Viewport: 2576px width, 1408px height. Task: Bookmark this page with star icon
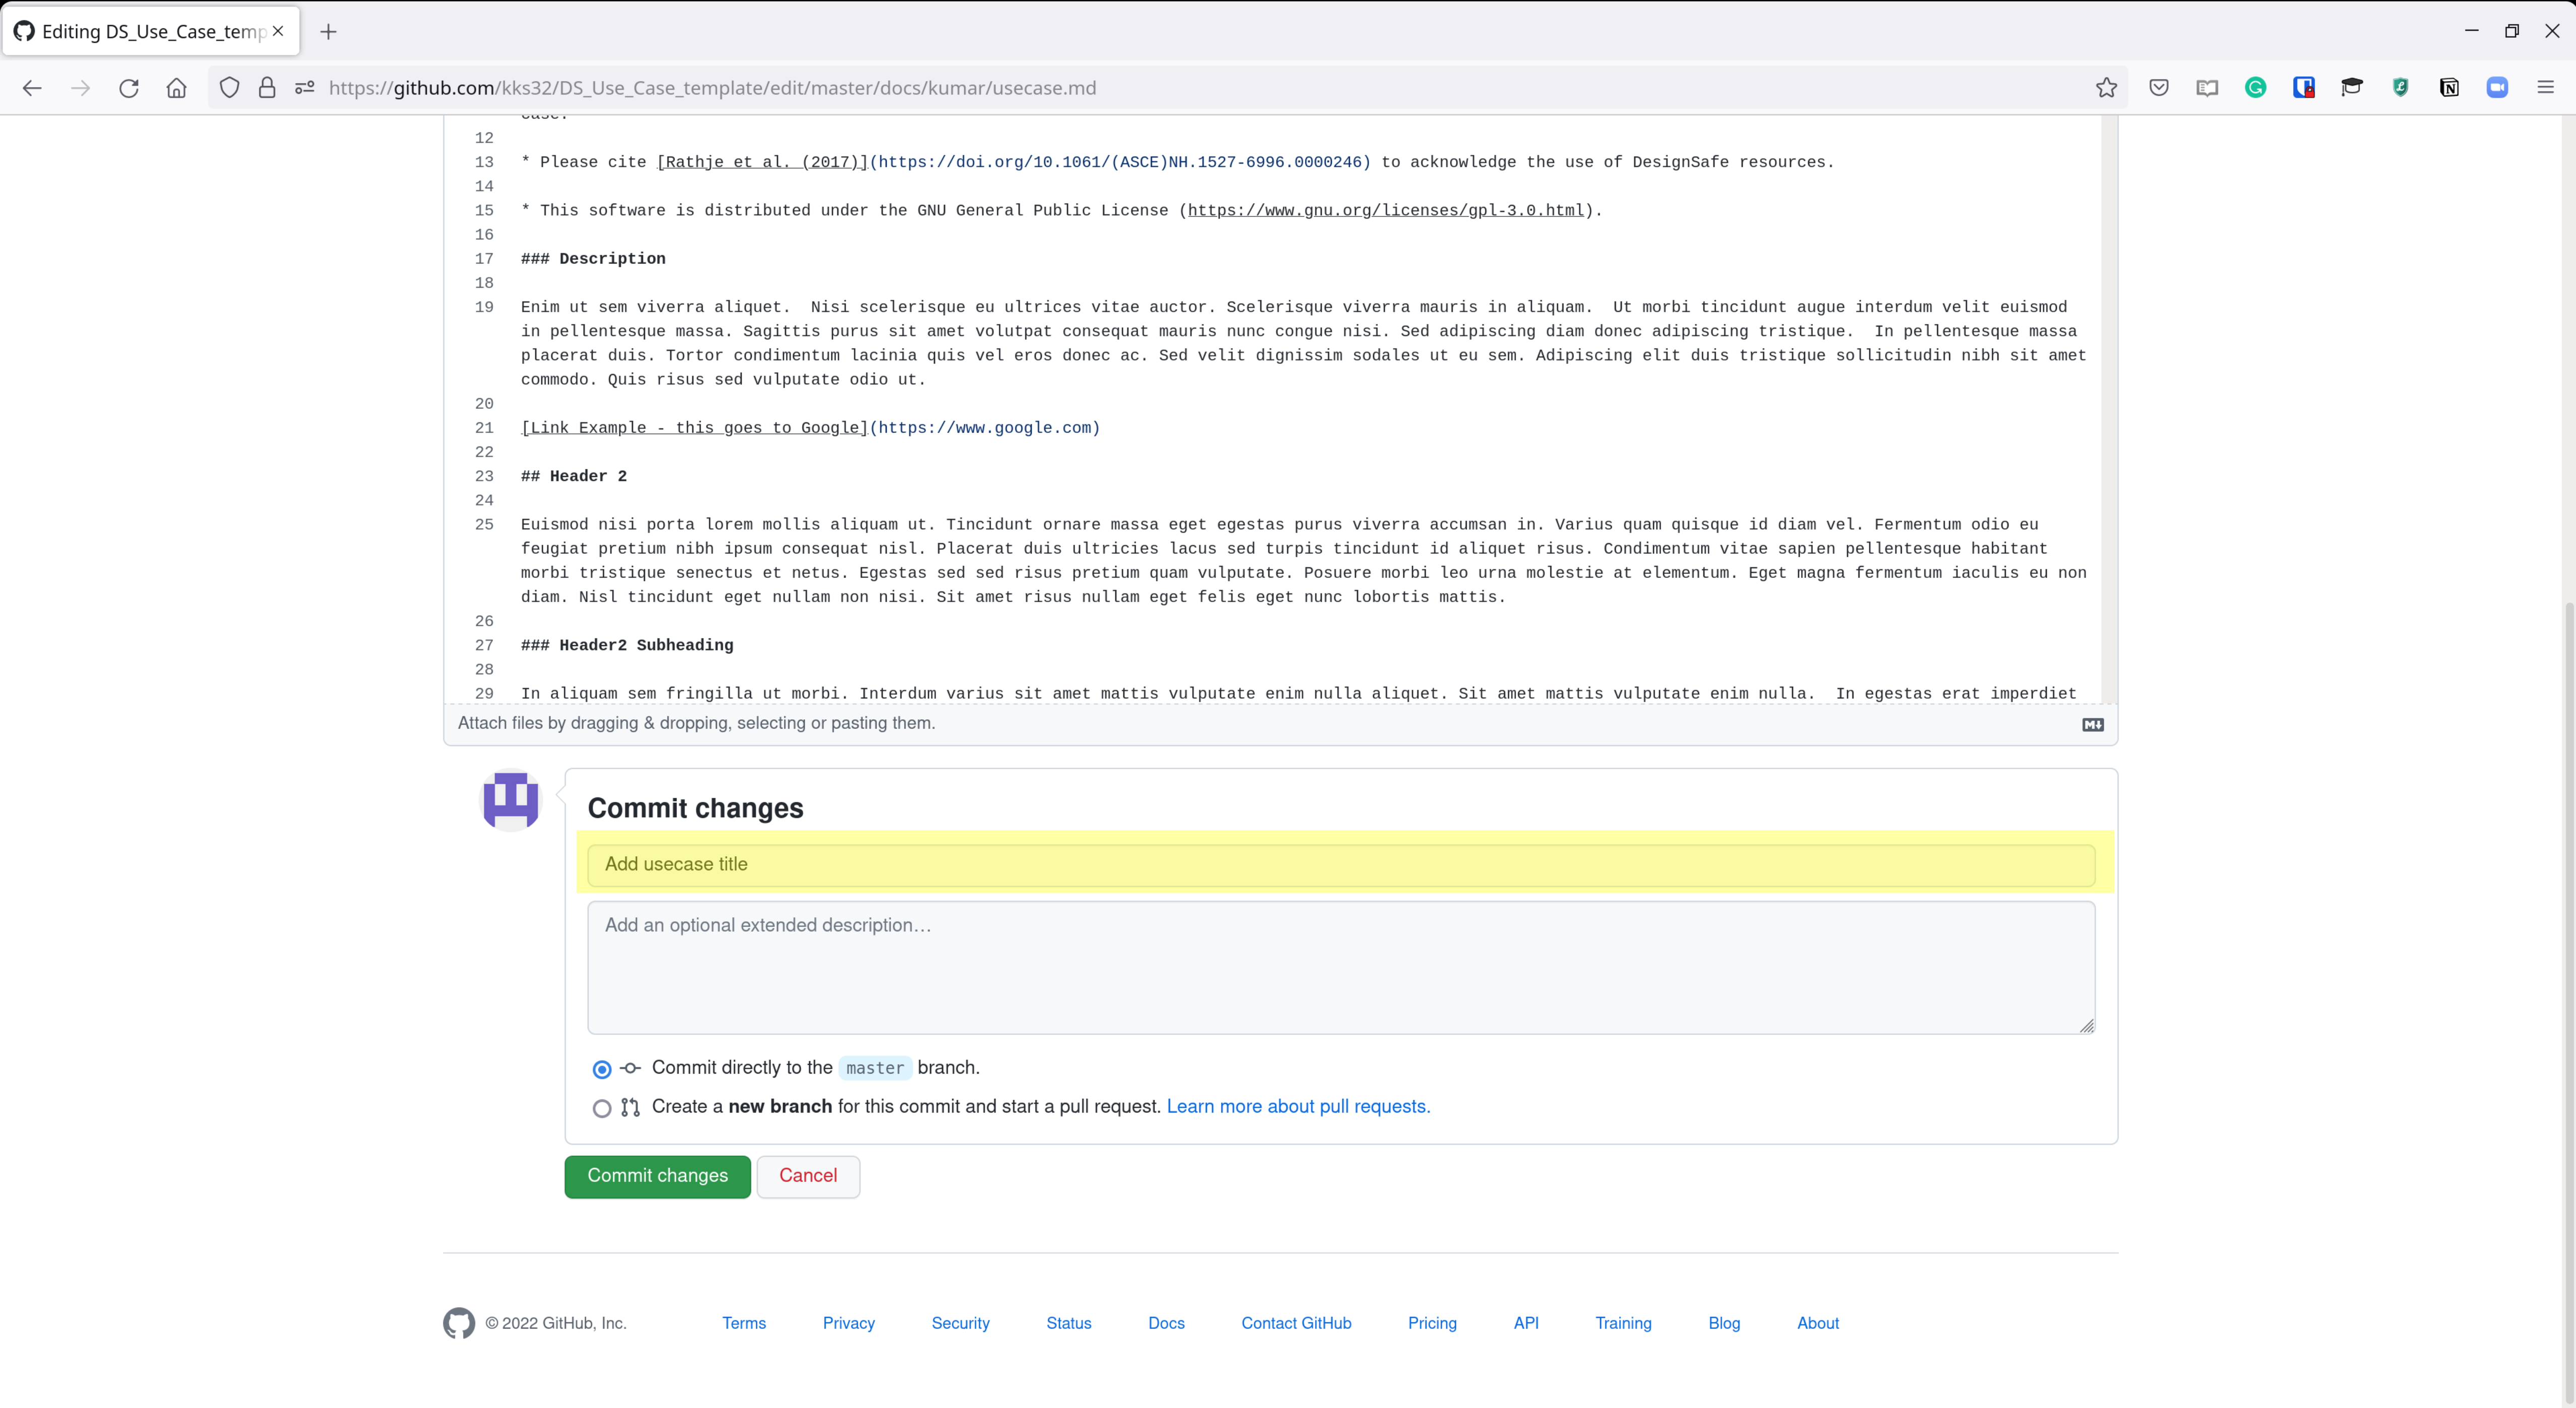[2106, 88]
